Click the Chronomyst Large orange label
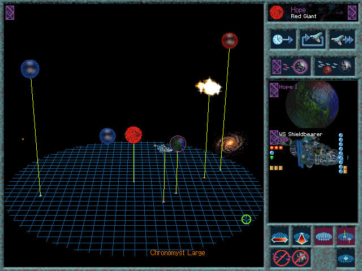This screenshot has width=362, height=271. click(178, 253)
